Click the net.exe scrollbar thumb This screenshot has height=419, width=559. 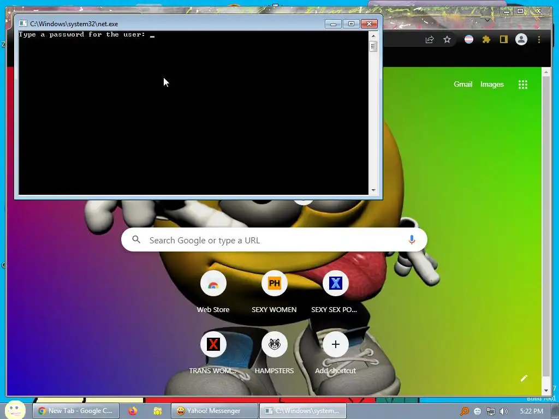tap(373, 46)
